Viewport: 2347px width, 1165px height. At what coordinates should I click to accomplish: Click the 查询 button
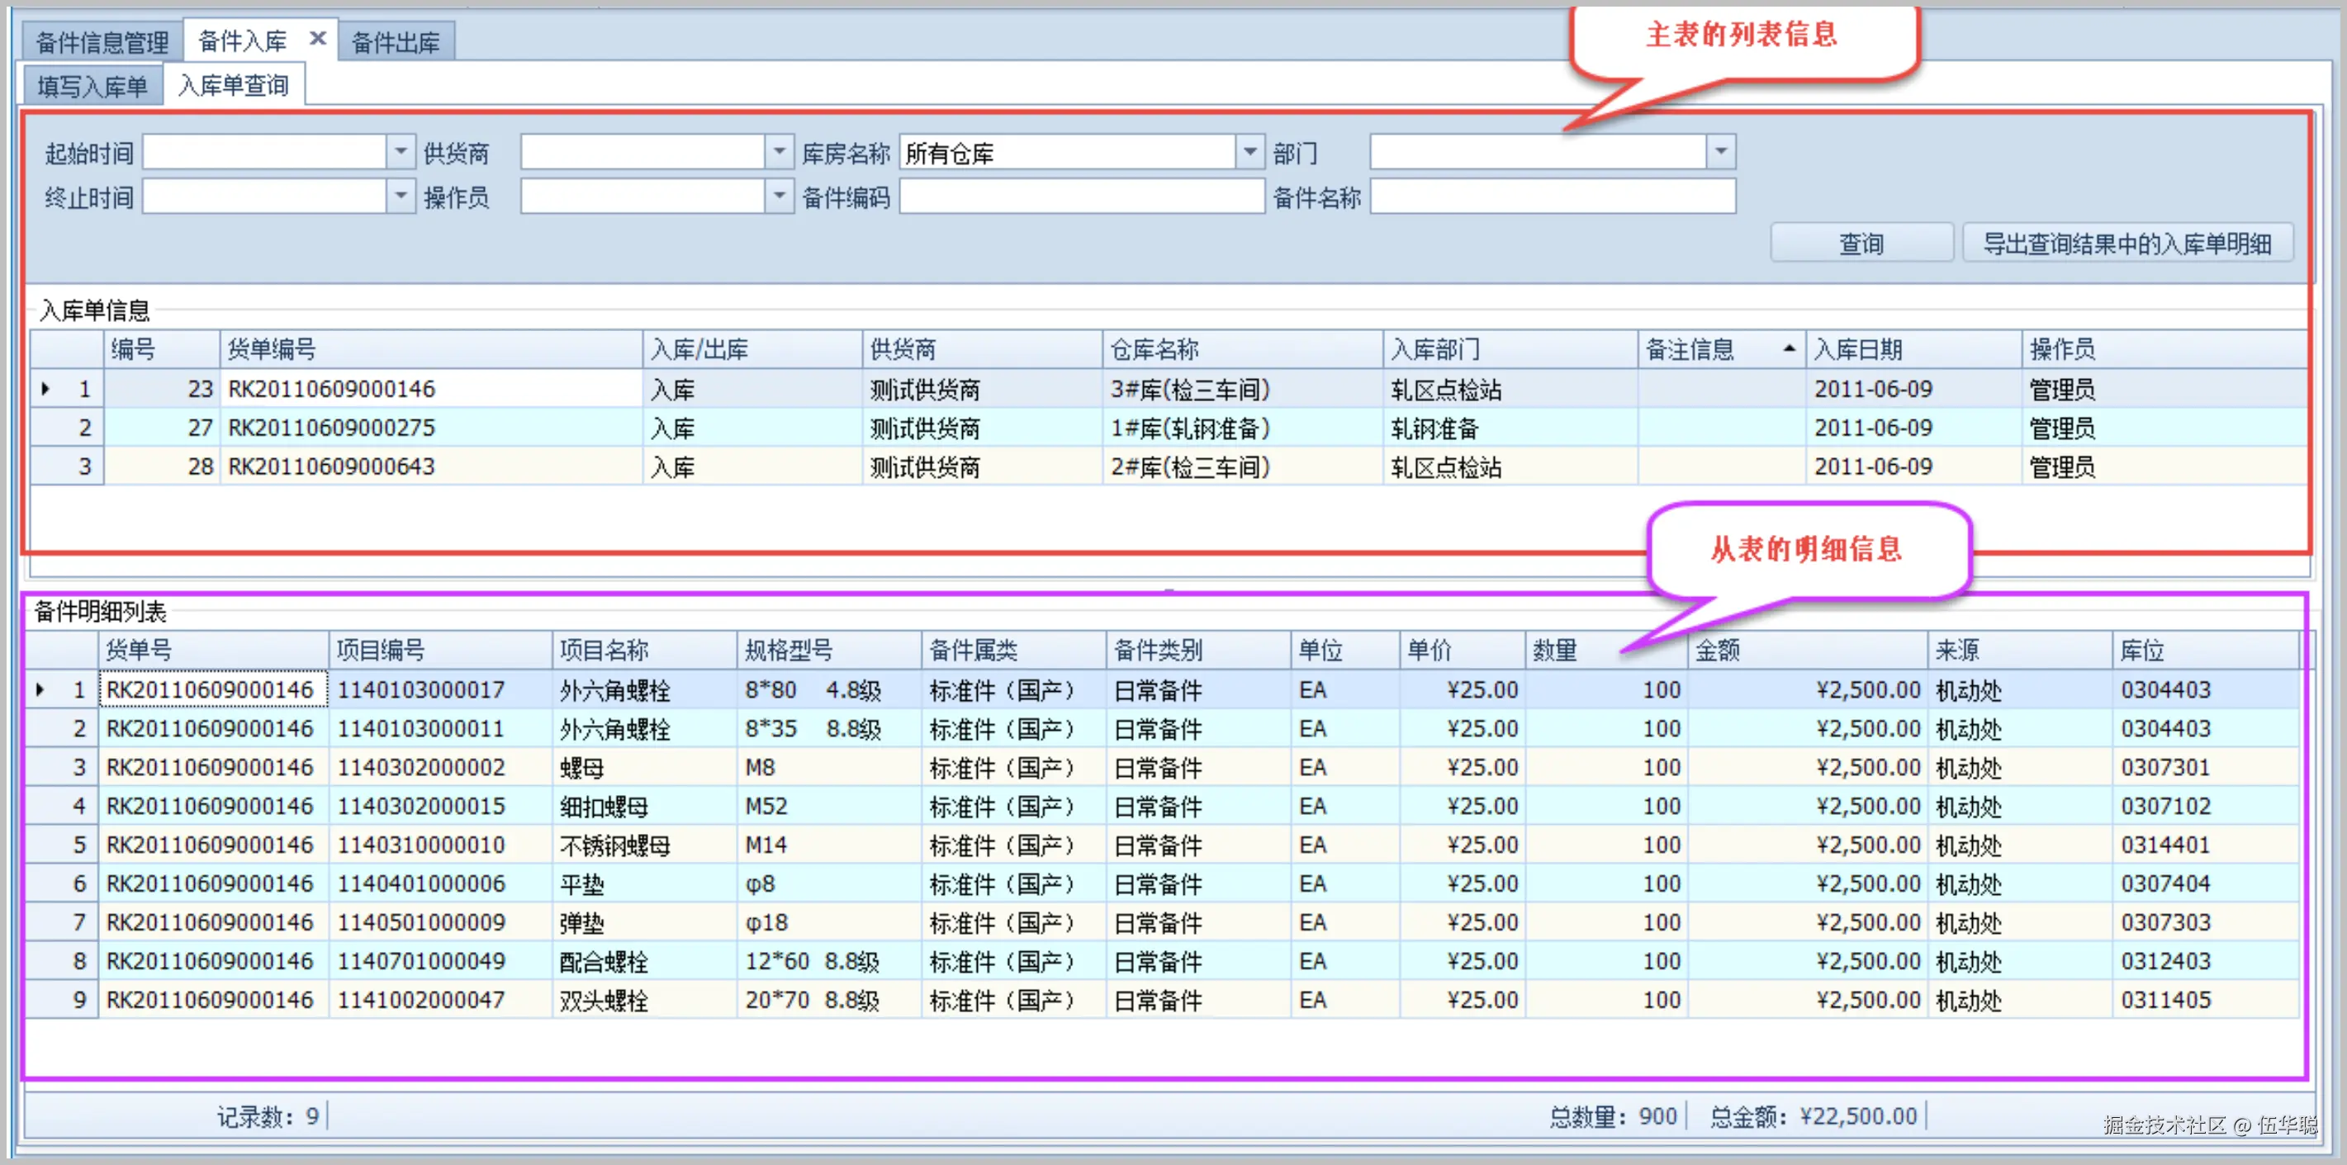tap(1861, 244)
